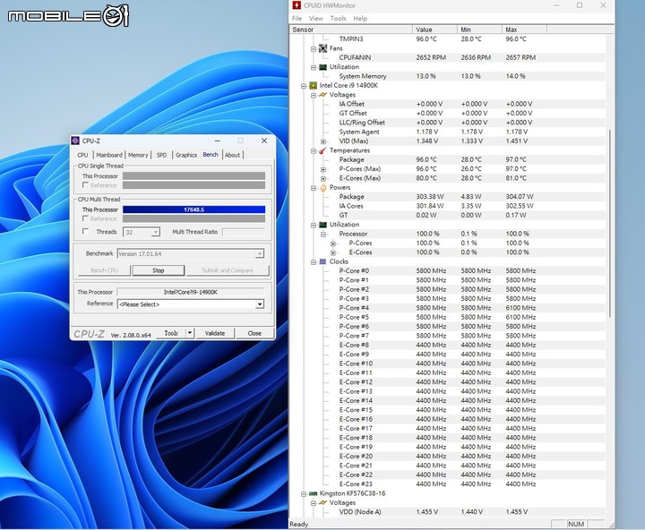This screenshot has height=530, width=645.
Task: Enable Reference checkbox under CPU Multi Thread
Action: tap(86, 218)
